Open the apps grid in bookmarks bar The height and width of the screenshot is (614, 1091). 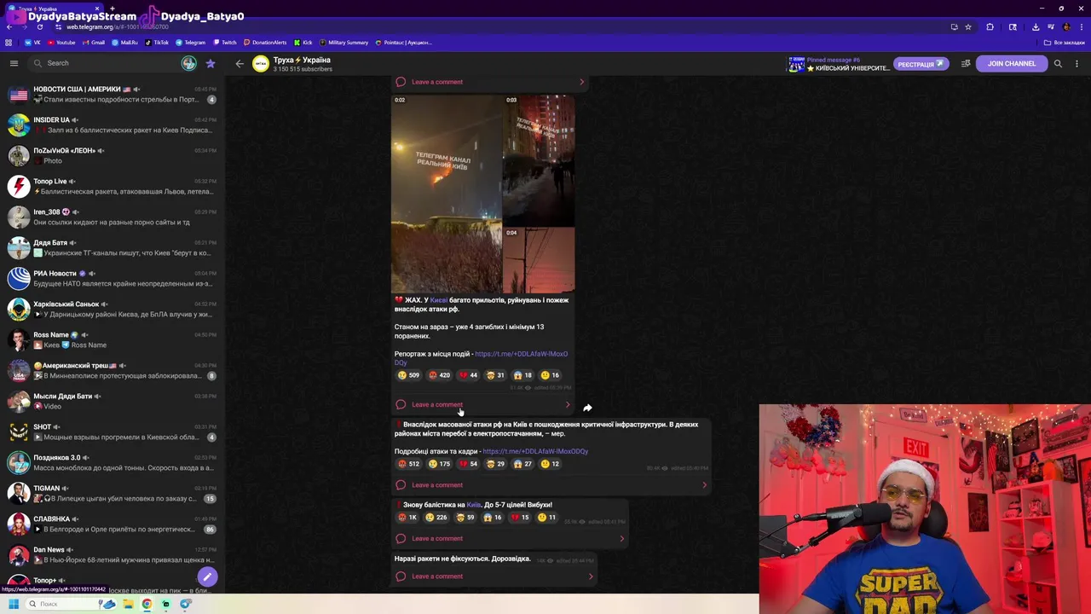tap(9, 42)
